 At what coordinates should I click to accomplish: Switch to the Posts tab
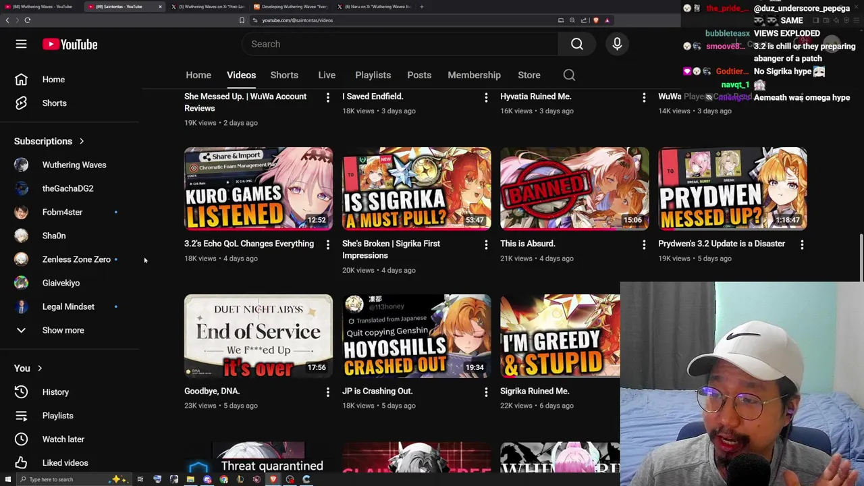[419, 75]
